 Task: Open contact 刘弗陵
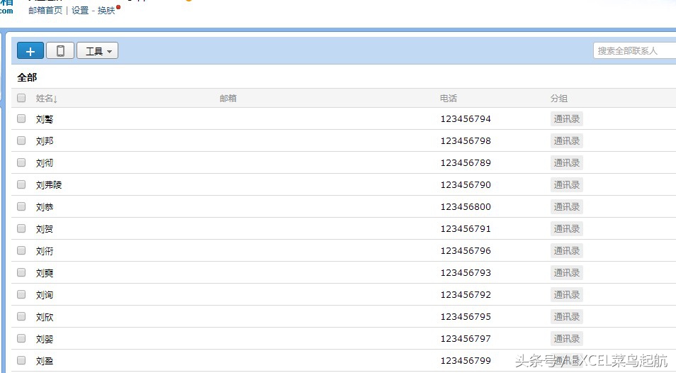pyautogui.click(x=49, y=185)
